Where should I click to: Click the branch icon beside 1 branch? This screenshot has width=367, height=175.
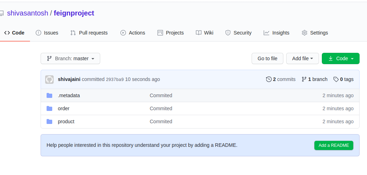coord(304,79)
